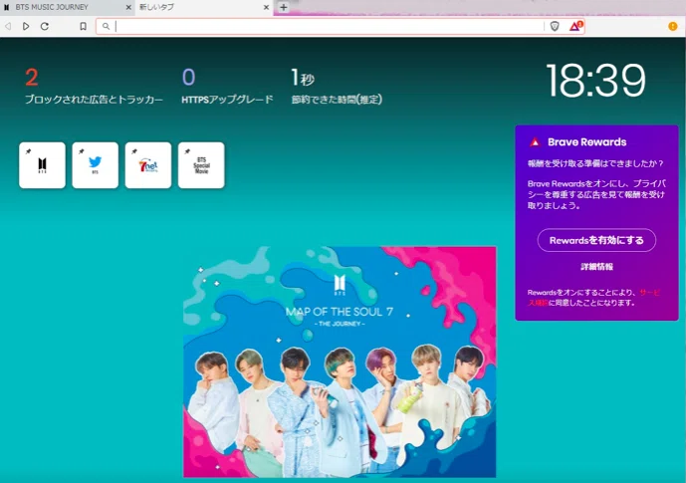Click the ブロックされた広告とトラッカー label
686x483 pixels.
(x=94, y=100)
